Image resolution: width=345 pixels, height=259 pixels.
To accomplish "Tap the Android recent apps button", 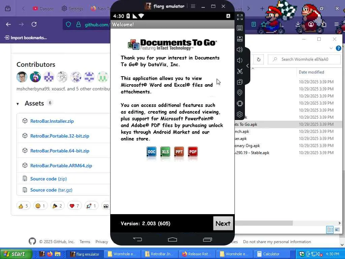I will pos(207,239).
